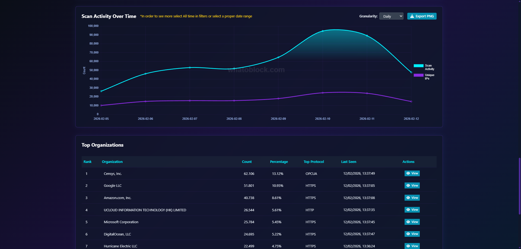Sort table by Count column header
Image resolution: width=521 pixels, height=249 pixels.
[247, 162]
